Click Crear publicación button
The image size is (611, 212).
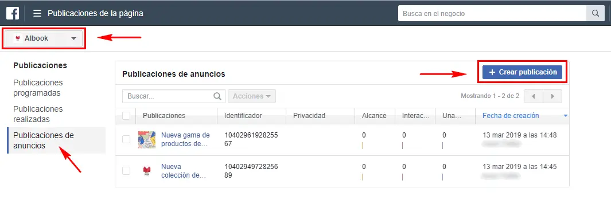coord(522,72)
